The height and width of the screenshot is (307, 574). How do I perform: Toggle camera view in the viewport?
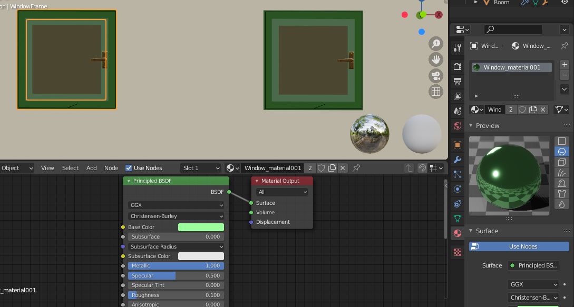(435, 76)
